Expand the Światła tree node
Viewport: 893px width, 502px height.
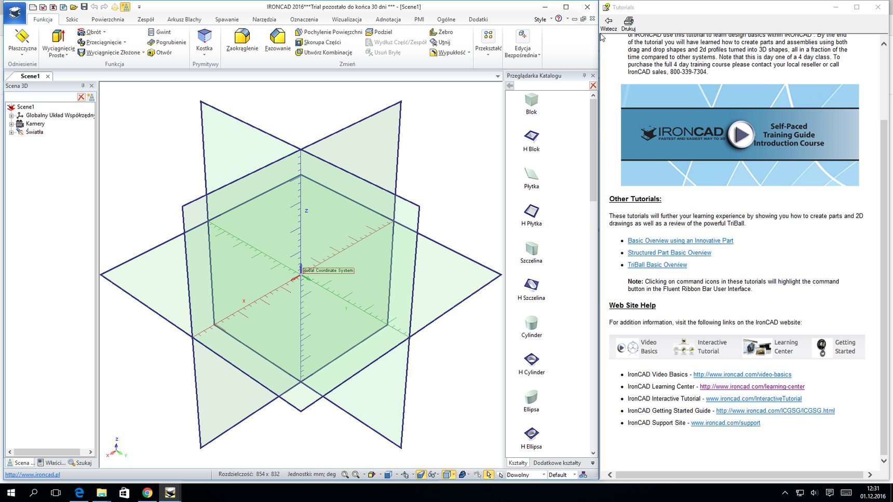point(11,132)
